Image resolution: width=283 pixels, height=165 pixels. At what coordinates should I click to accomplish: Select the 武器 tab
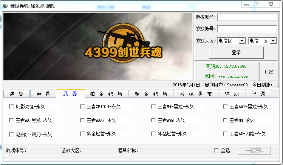click(70, 93)
